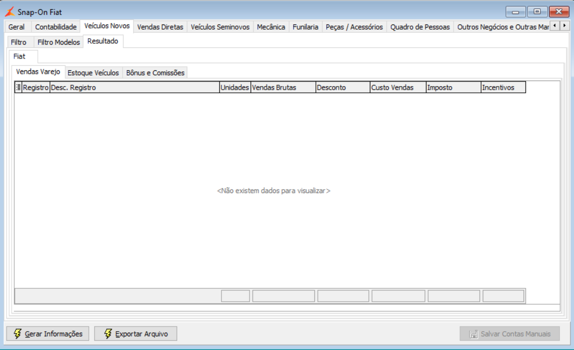This screenshot has height=350, width=574.
Task: Maximize the Snap-On Fiat window
Action: coord(537,12)
